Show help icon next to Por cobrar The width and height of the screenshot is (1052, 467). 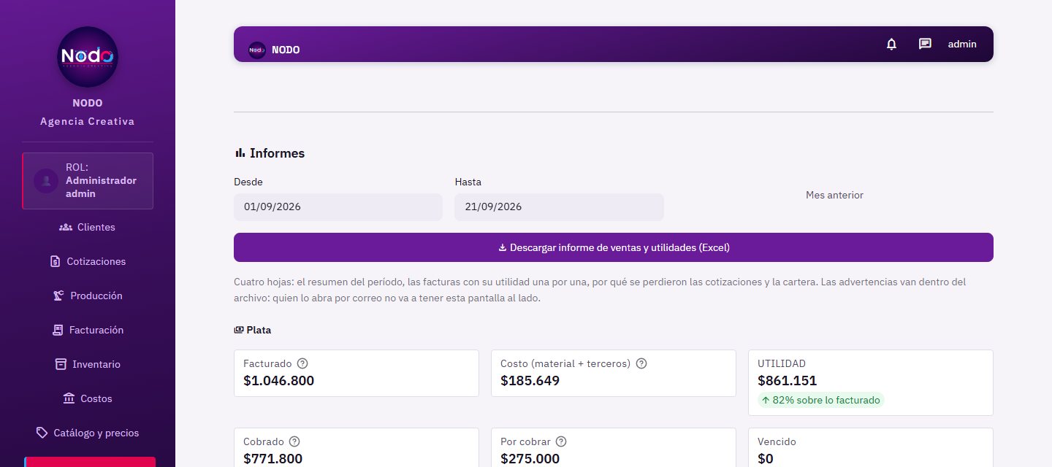[561, 441]
